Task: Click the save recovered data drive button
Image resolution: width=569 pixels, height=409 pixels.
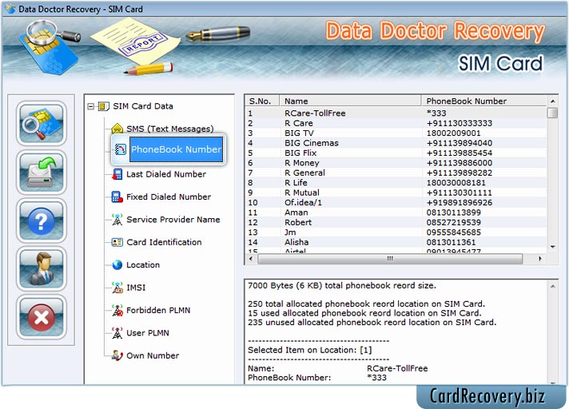Action: point(42,173)
